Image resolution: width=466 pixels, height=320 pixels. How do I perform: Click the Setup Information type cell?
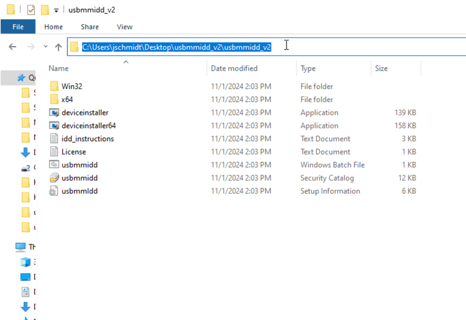pos(330,191)
